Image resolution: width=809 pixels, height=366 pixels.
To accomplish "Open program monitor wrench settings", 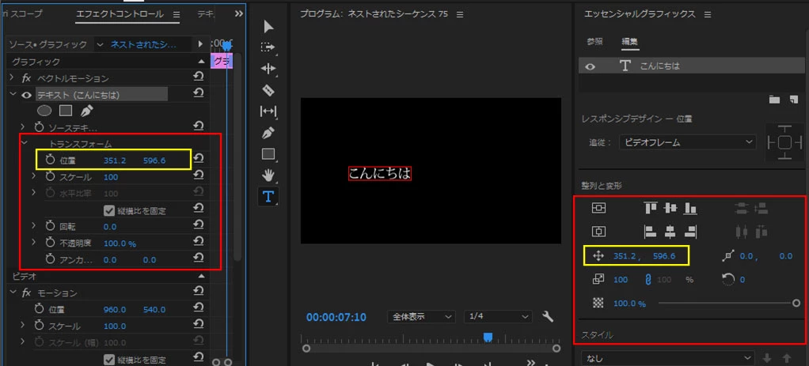I will coord(548,316).
